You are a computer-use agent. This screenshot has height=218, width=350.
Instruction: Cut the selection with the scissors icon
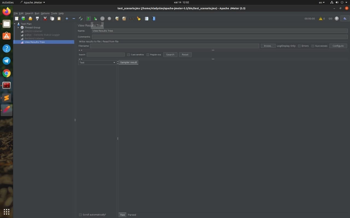click(45, 19)
